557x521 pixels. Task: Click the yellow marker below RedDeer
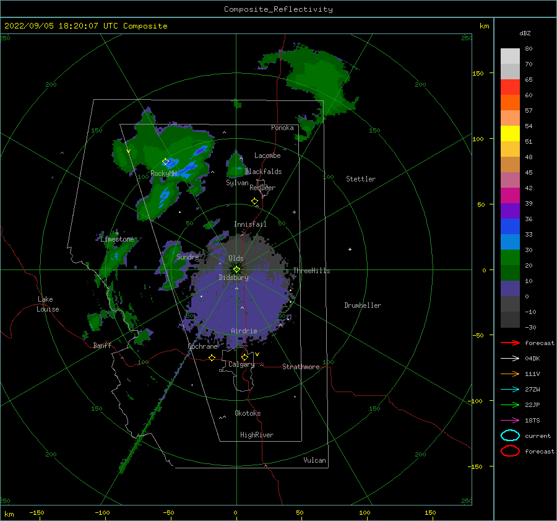click(x=255, y=201)
